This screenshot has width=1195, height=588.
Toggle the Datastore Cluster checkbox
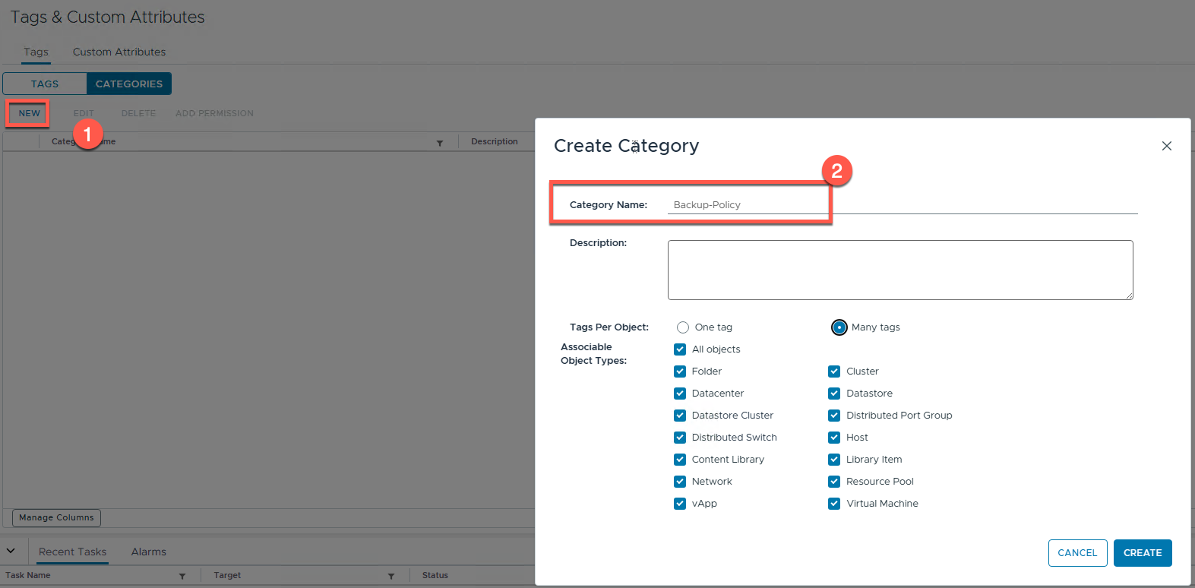click(x=680, y=416)
